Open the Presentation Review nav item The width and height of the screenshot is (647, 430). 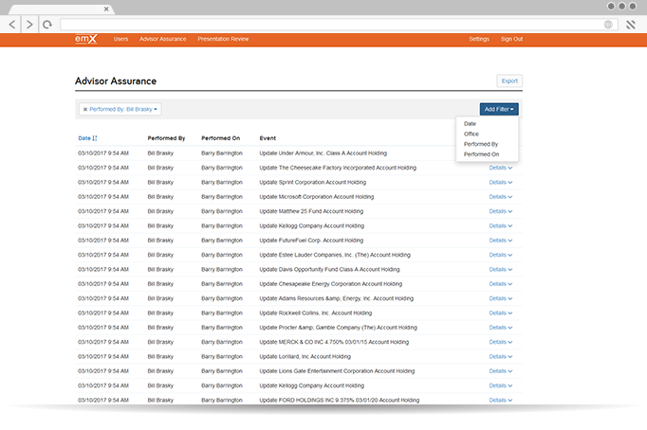(x=223, y=39)
